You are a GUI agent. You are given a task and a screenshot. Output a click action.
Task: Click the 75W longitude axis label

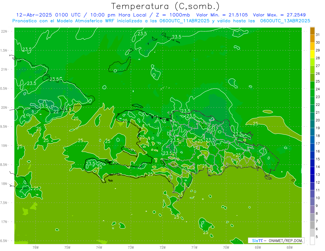[x=67, y=247]
